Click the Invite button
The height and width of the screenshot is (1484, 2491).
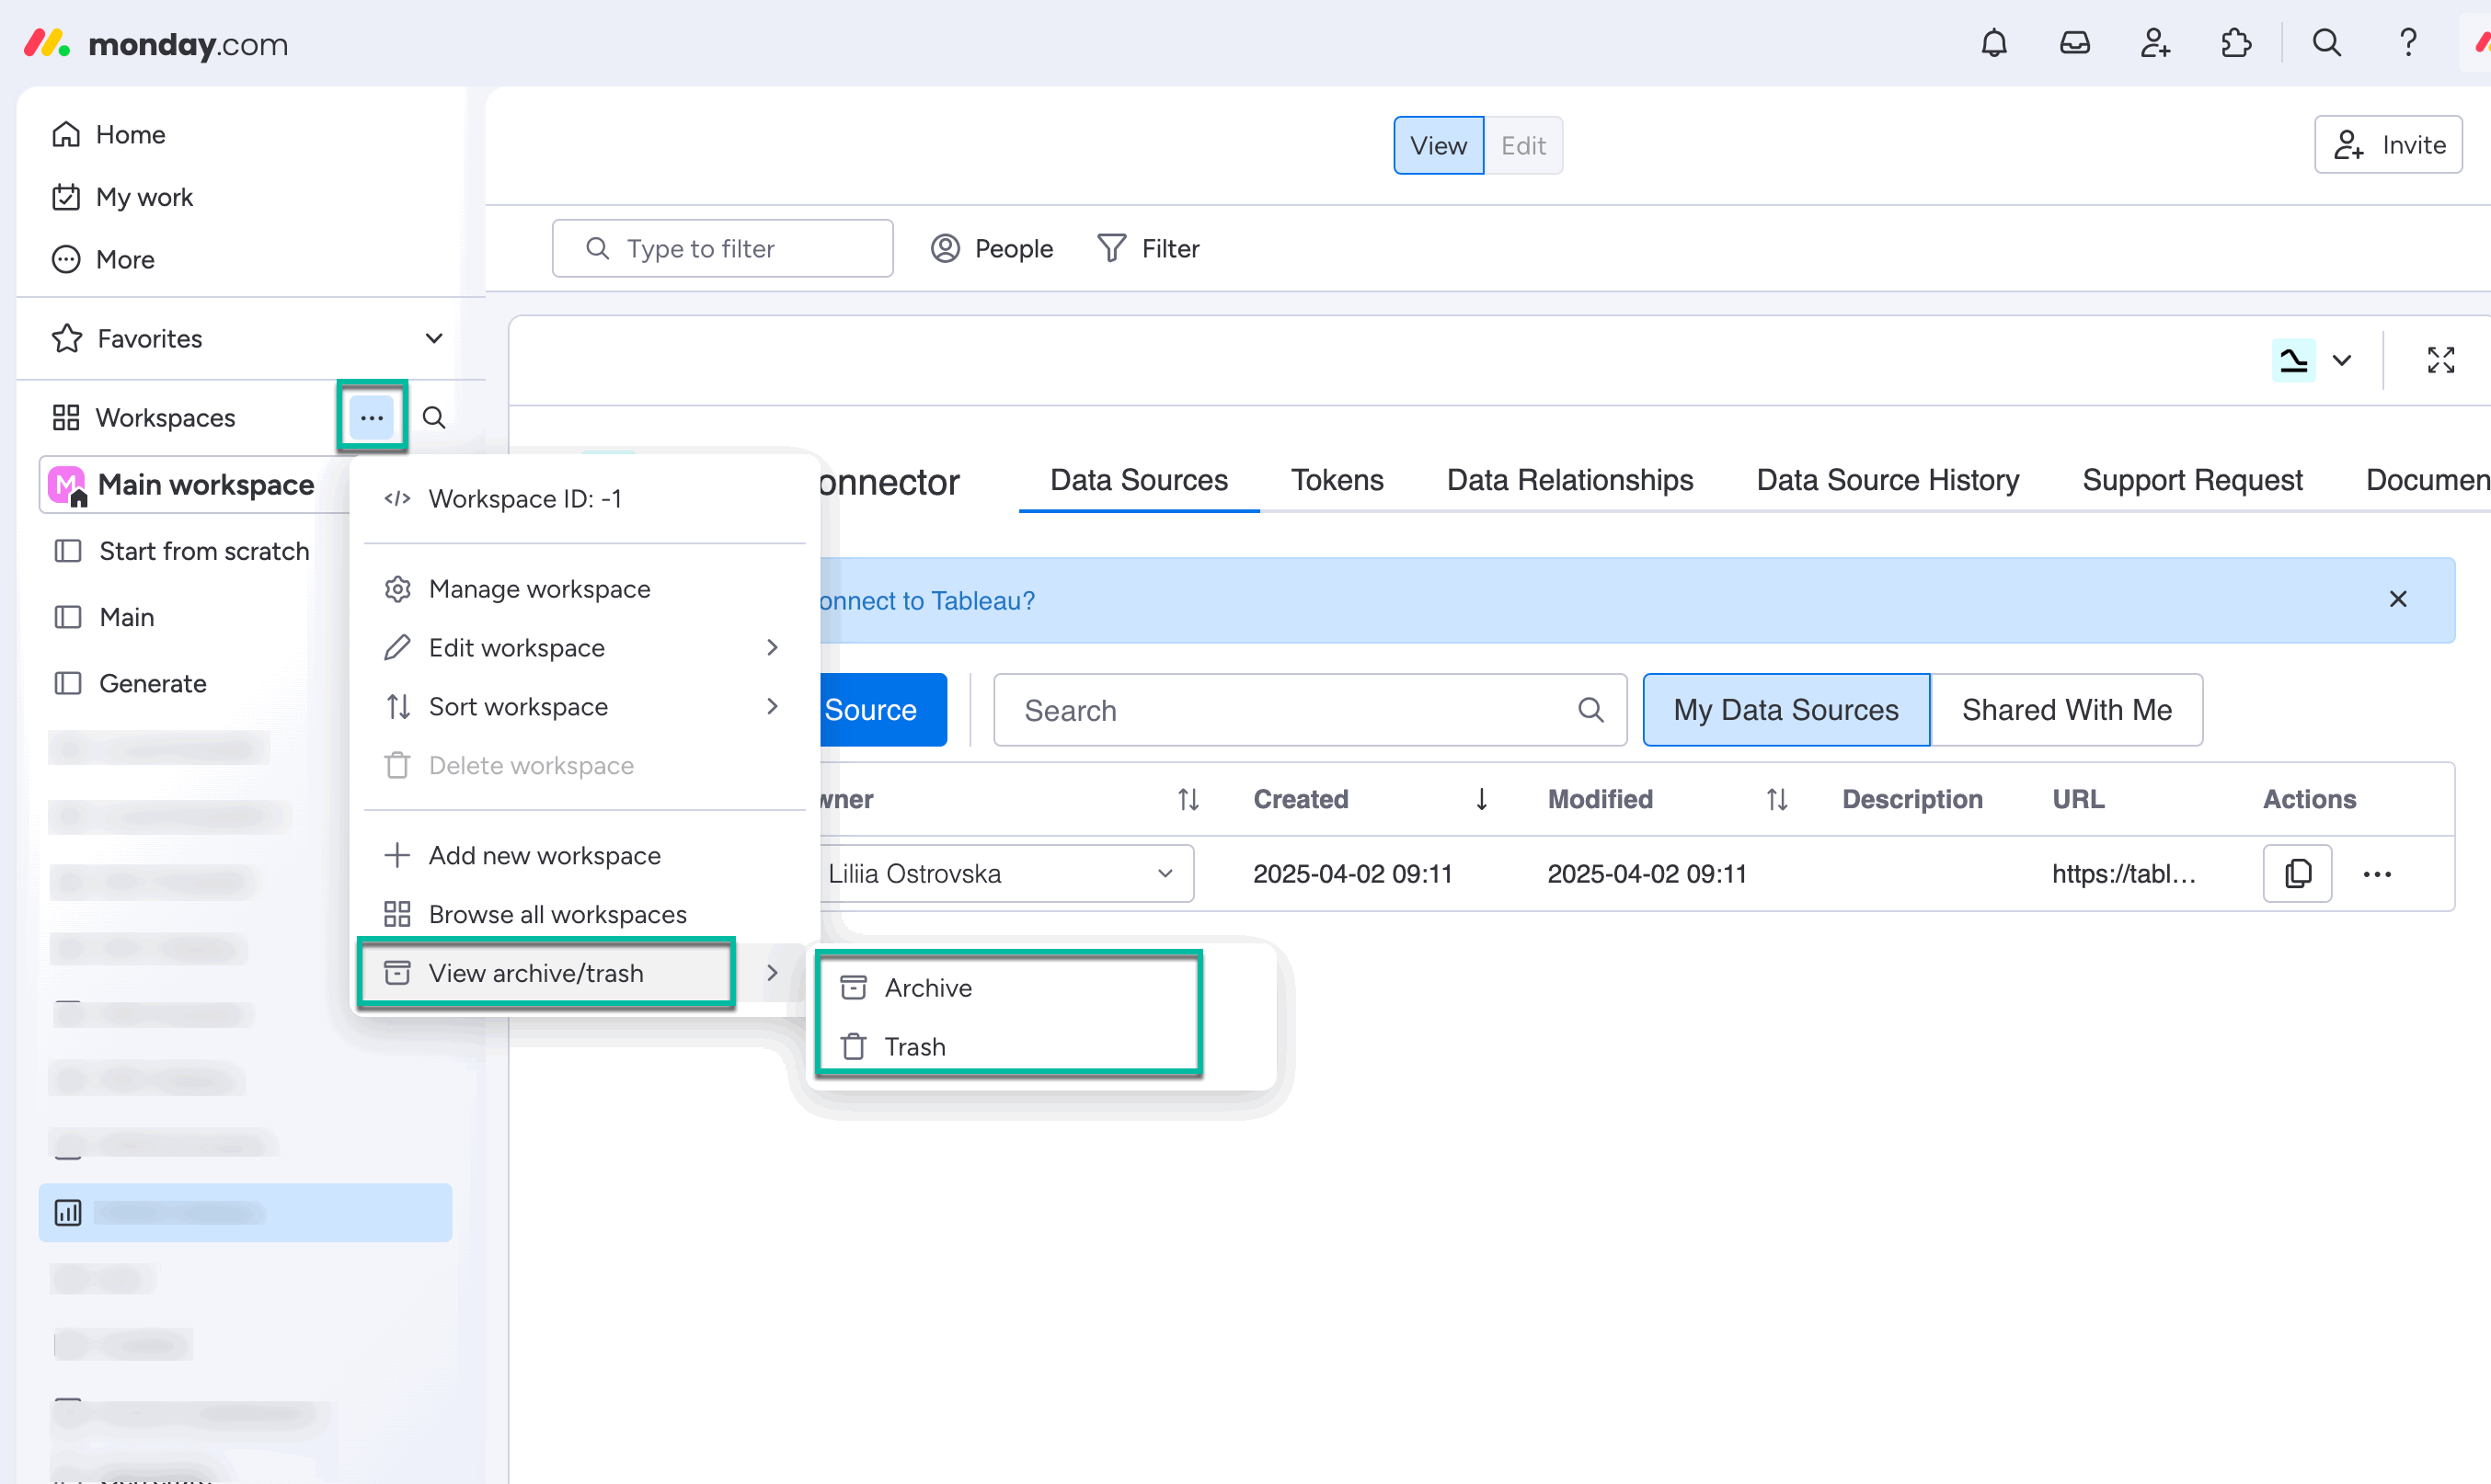pyautogui.click(x=2388, y=144)
